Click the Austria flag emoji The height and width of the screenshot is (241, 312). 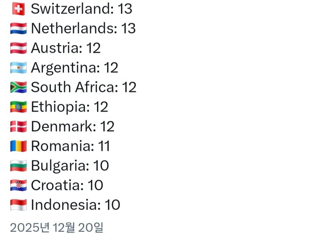point(18,48)
